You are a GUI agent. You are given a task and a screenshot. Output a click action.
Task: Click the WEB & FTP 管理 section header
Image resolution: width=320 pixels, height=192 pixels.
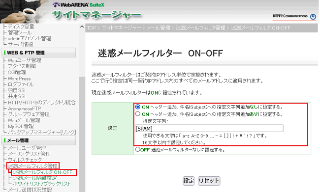[x=39, y=53]
